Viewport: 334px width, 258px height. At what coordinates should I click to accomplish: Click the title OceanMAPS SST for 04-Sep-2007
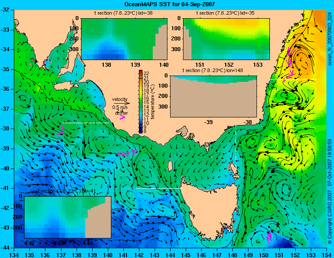pyautogui.click(x=169, y=4)
